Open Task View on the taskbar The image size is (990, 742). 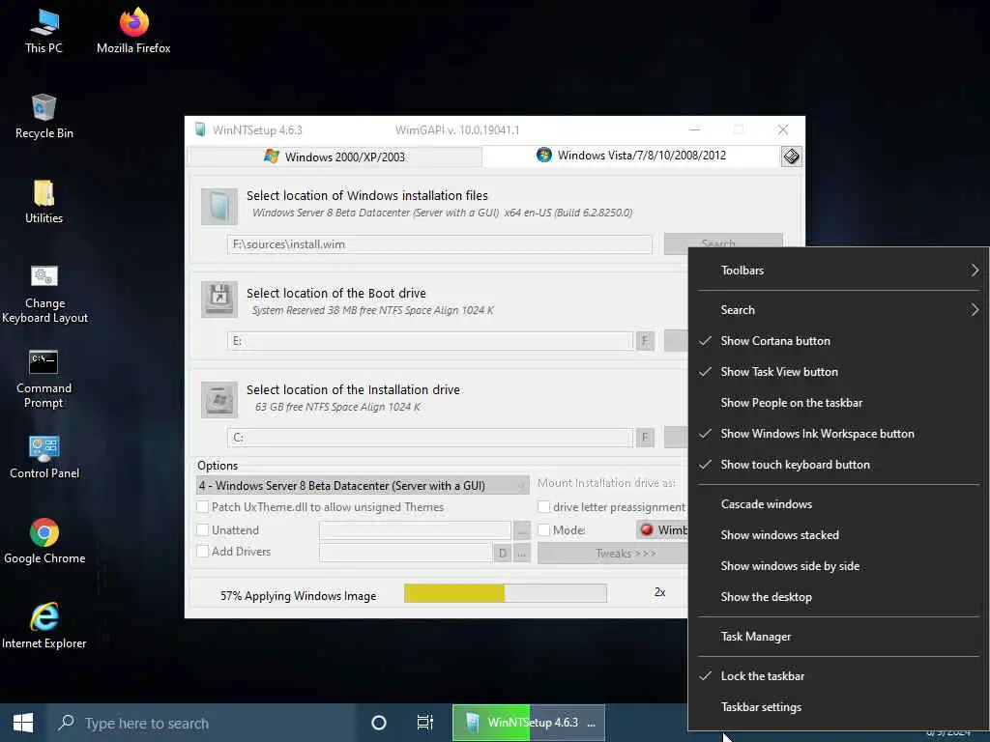(425, 723)
